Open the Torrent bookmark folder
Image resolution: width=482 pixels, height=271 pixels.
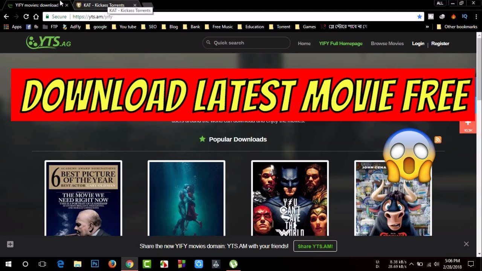pos(280,27)
